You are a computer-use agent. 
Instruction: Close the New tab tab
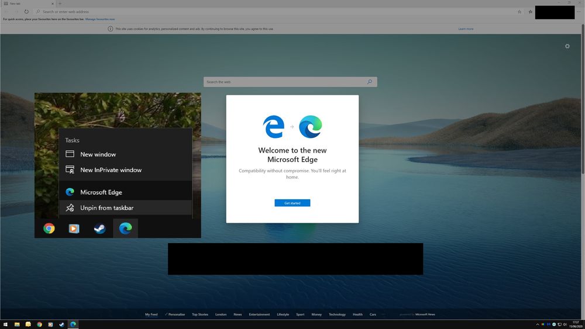pos(52,4)
